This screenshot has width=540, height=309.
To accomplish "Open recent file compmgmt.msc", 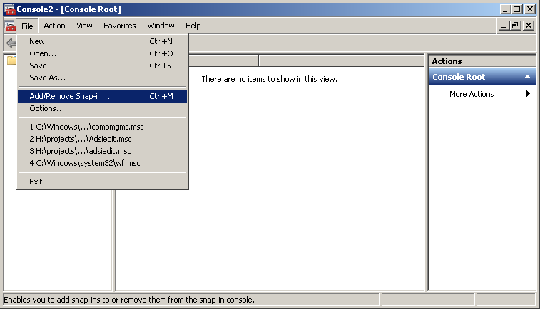I will coord(86,127).
